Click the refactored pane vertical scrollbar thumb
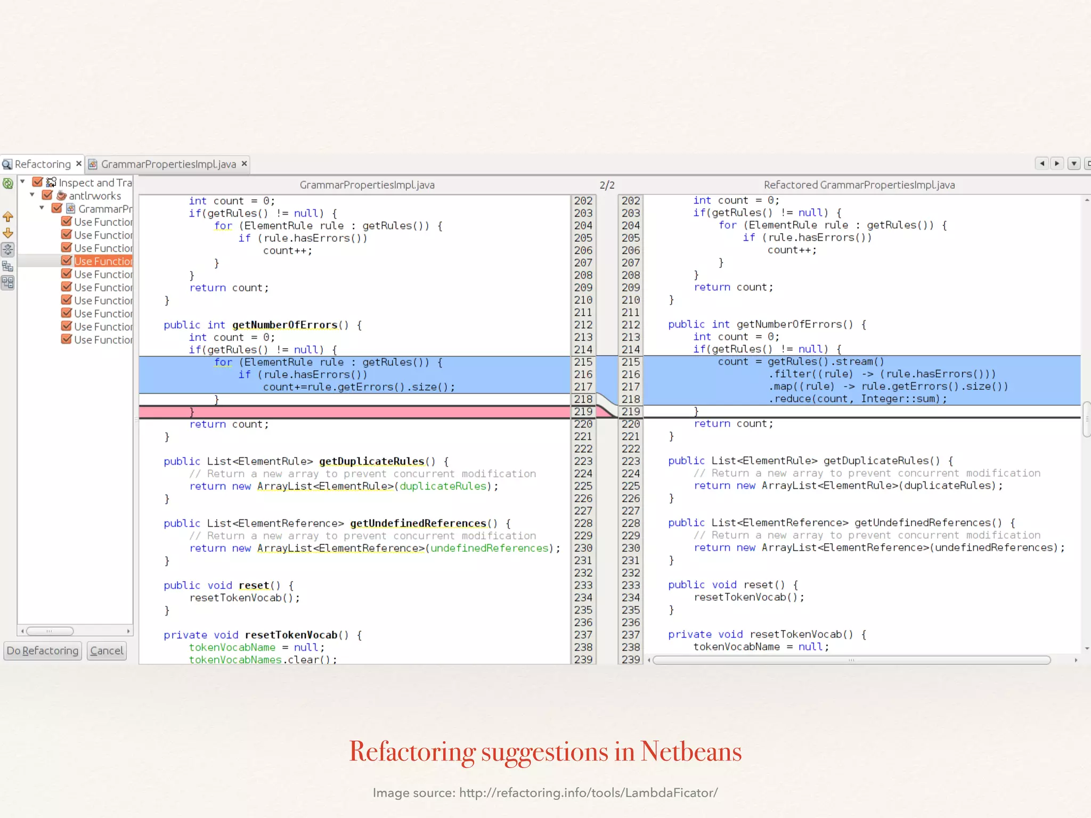 [1087, 420]
